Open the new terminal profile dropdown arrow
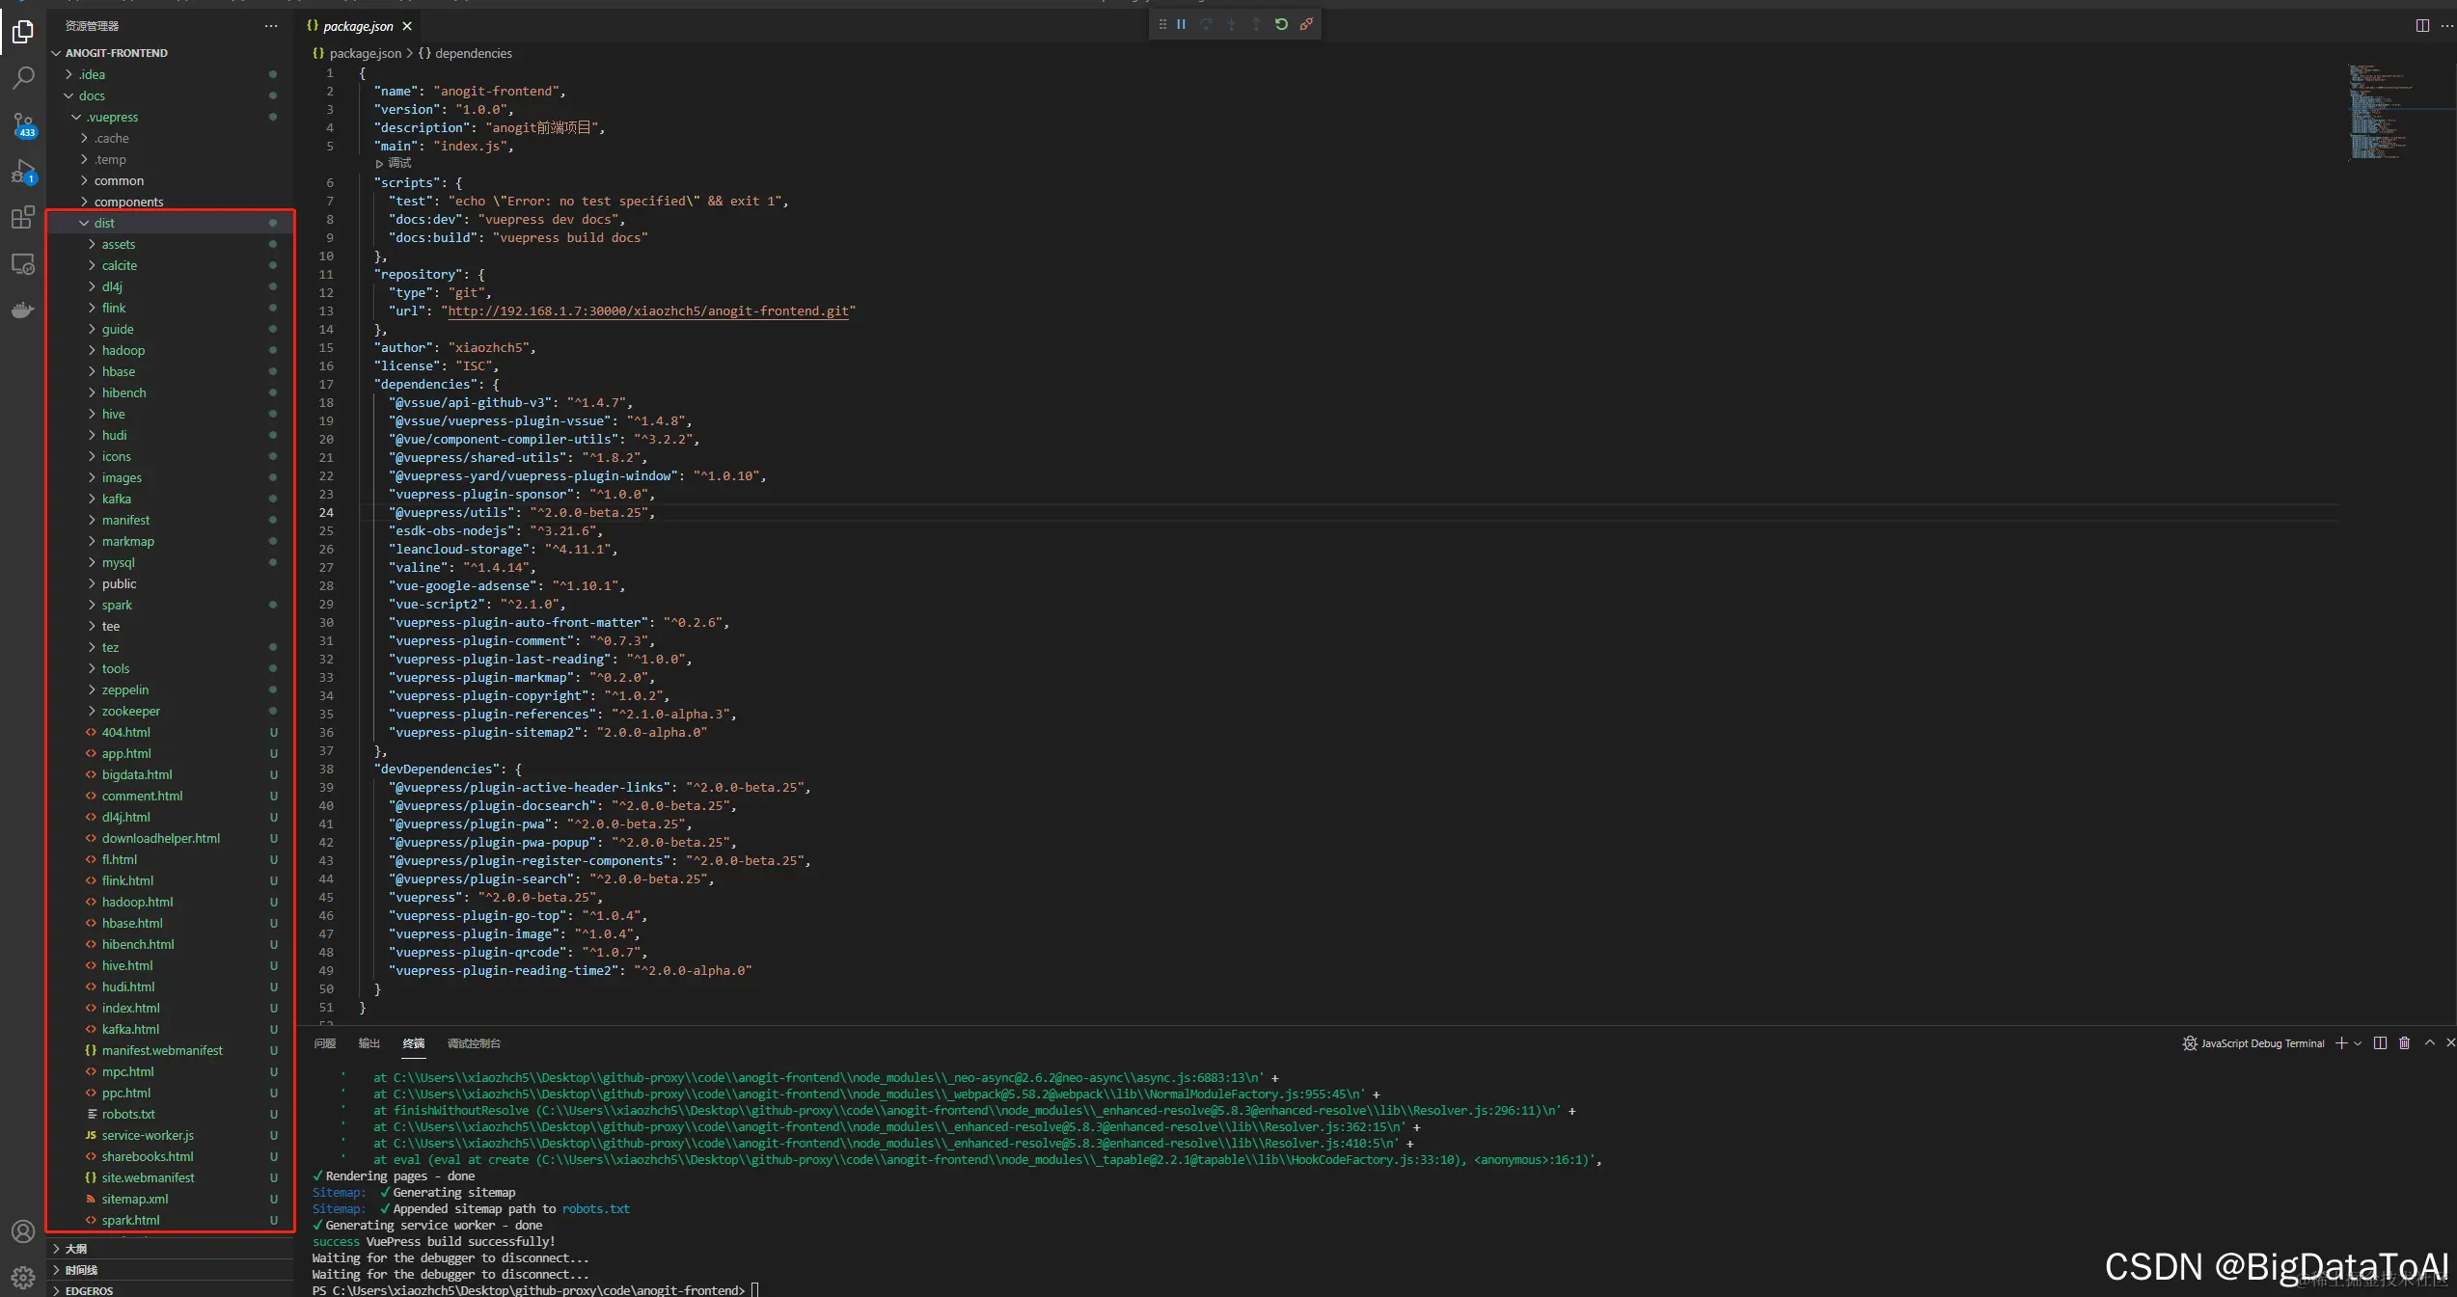Viewport: 2457px width, 1297px height. tap(2358, 1043)
